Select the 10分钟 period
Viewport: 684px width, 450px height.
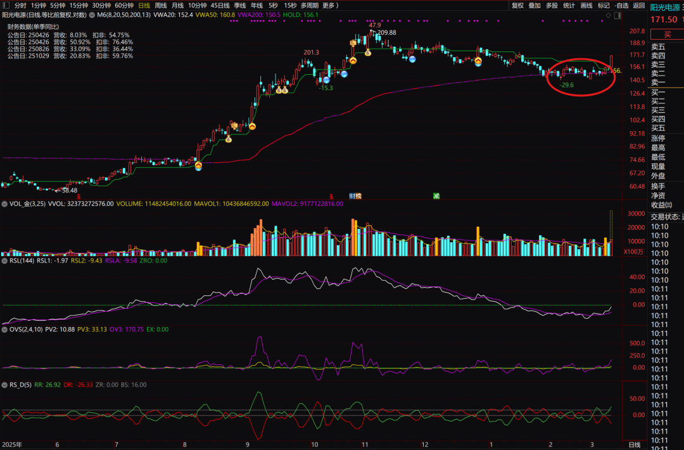click(x=197, y=5)
